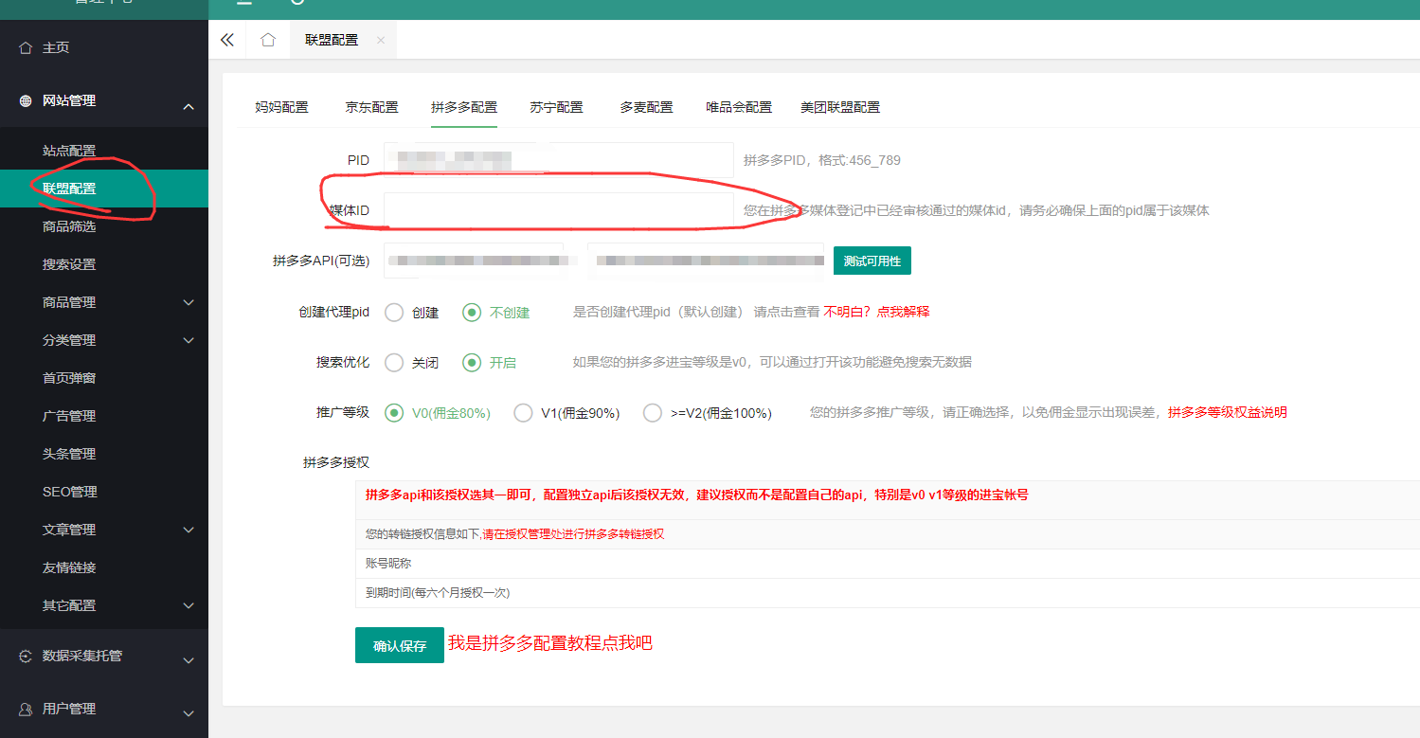
Task: Expand the 商品管理 submenu
Action: point(189,302)
